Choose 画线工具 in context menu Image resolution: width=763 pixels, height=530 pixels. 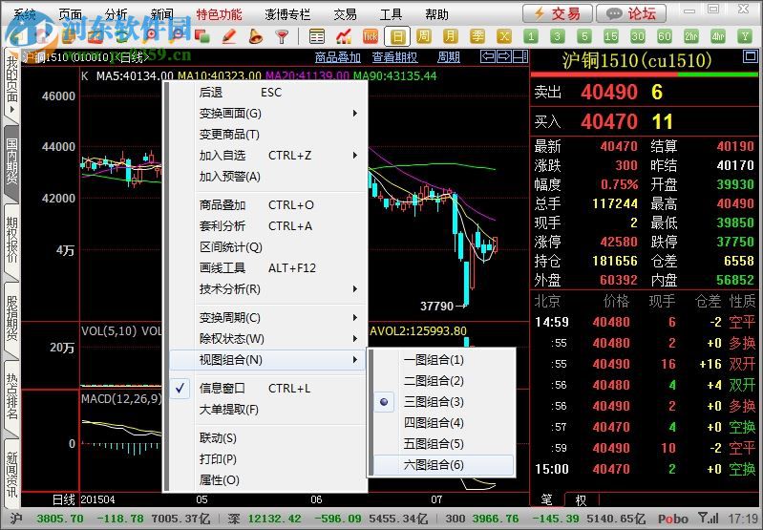click(x=267, y=268)
